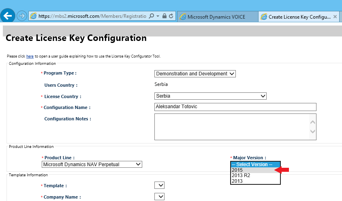The height and width of the screenshot is (201, 342).
Task: Close the Create License Key Configuration tab
Action: (335, 17)
